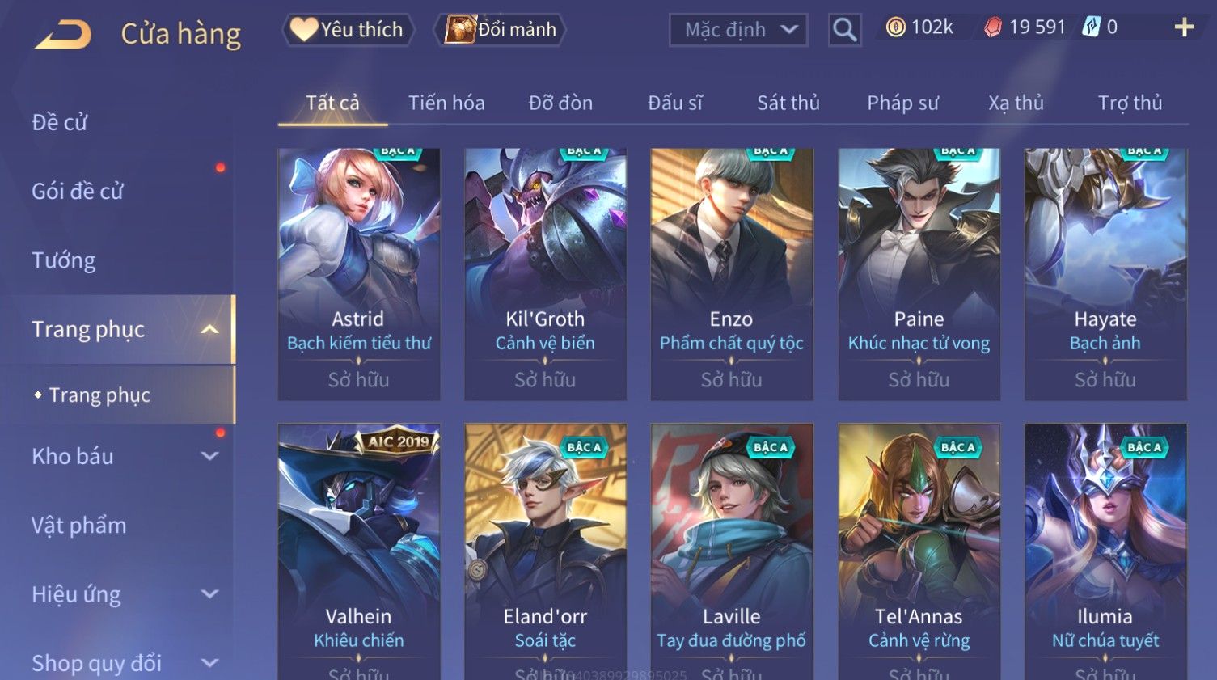Select Paine Khúc nhạc tử vong skin
Image resolution: width=1217 pixels, height=680 pixels.
tap(919, 274)
